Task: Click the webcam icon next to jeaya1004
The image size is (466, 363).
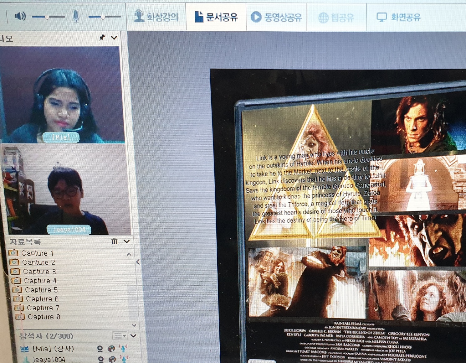Action: tap(101, 359)
